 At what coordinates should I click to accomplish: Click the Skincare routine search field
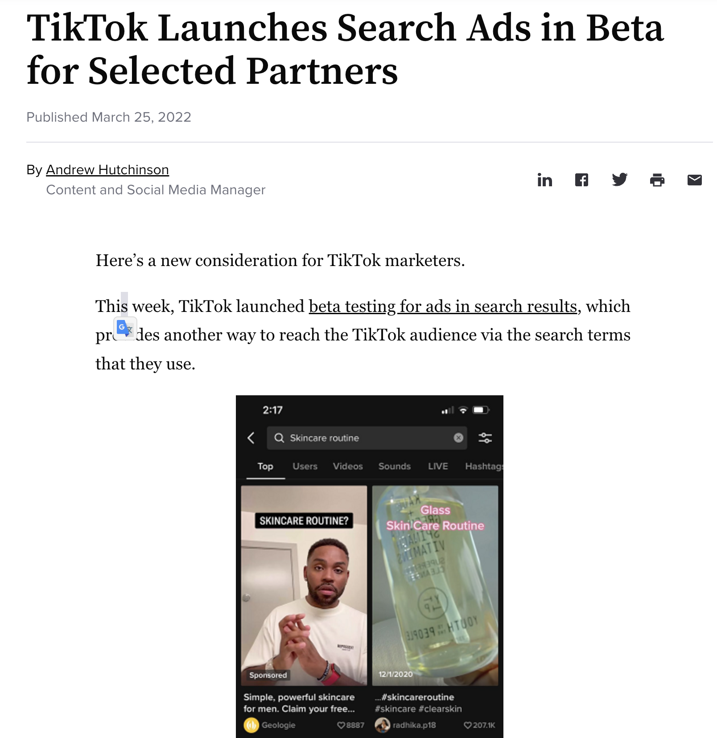367,438
